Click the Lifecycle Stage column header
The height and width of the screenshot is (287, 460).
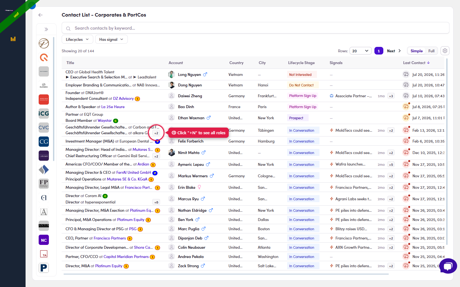[301, 63]
